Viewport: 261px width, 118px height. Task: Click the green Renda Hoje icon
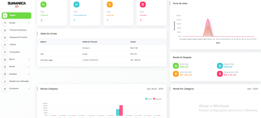[176, 66]
